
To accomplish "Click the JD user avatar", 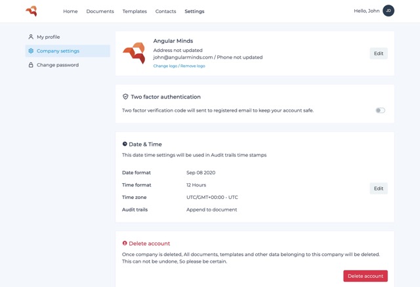I will tap(388, 11).
